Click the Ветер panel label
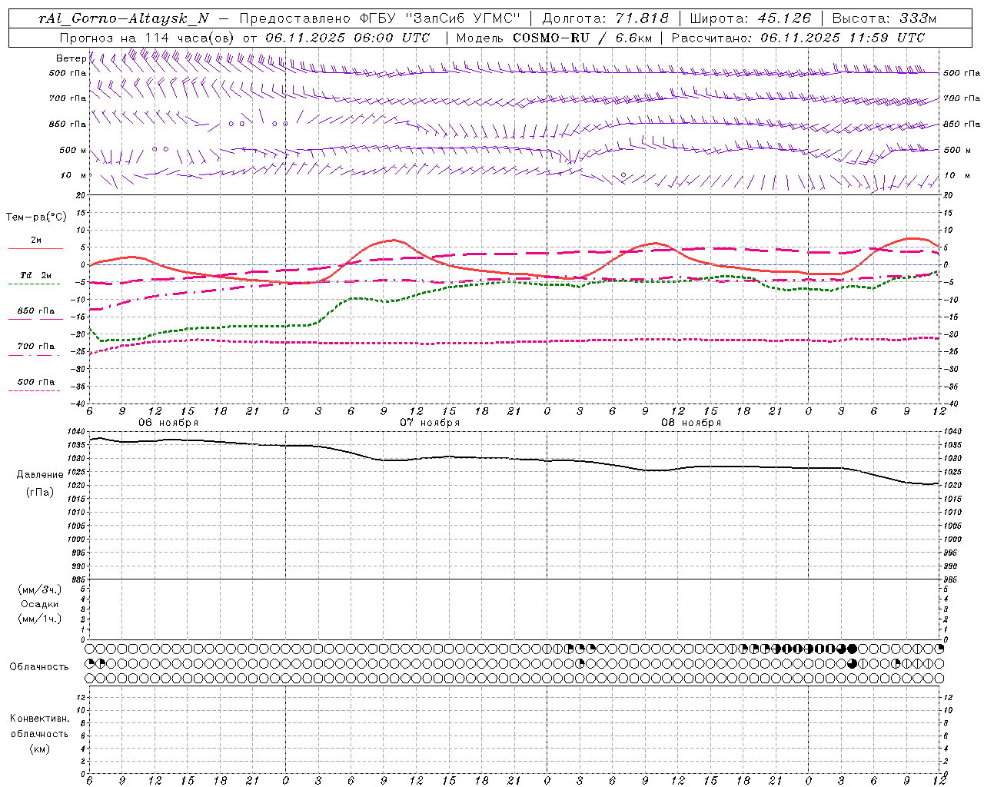The width and height of the screenshot is (984, 787). (71, 58)
